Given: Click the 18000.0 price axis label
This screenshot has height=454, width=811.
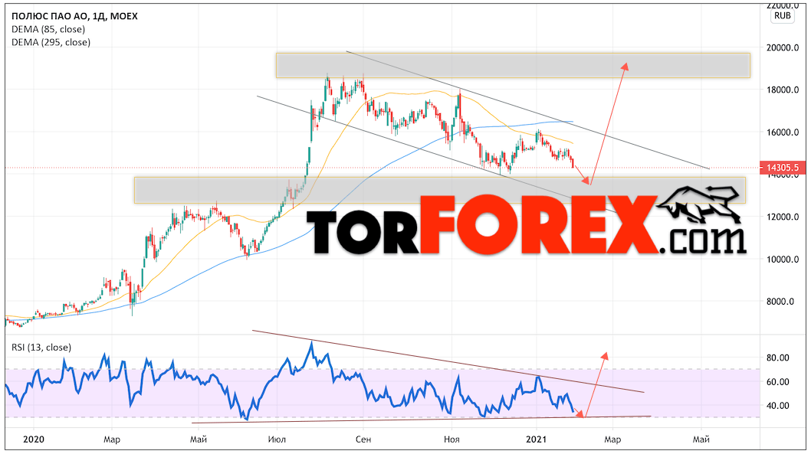Looking at the screenshot, I should click(783, 90).
